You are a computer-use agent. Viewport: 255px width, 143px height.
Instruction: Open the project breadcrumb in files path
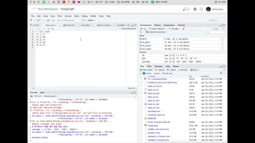pos(157,73)
